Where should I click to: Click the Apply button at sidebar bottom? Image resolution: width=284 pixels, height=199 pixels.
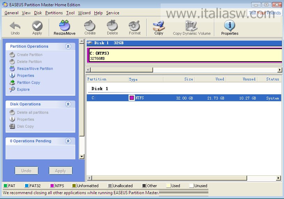[x=61, y=170]
